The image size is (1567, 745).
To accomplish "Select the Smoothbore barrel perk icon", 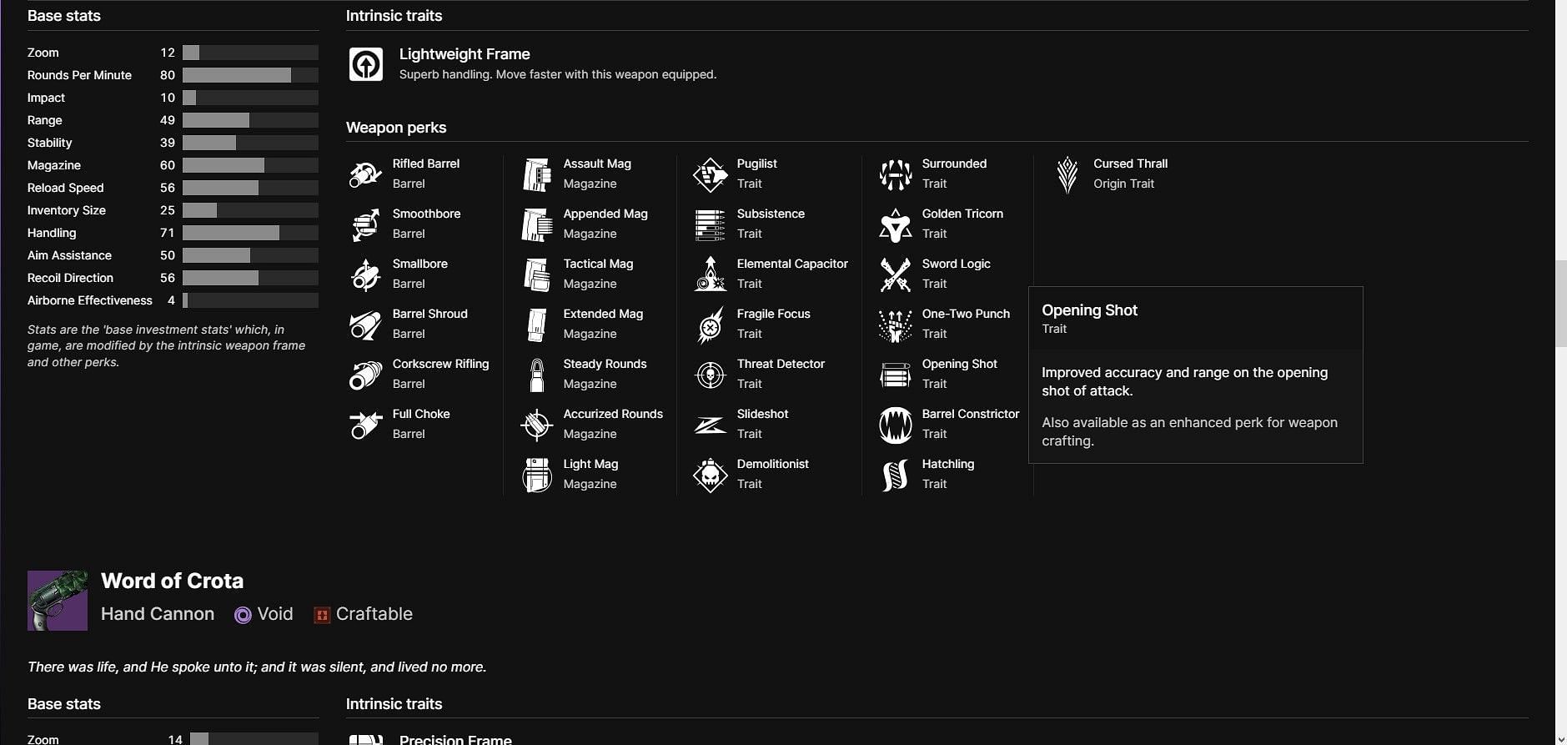I will pos(365,224).
